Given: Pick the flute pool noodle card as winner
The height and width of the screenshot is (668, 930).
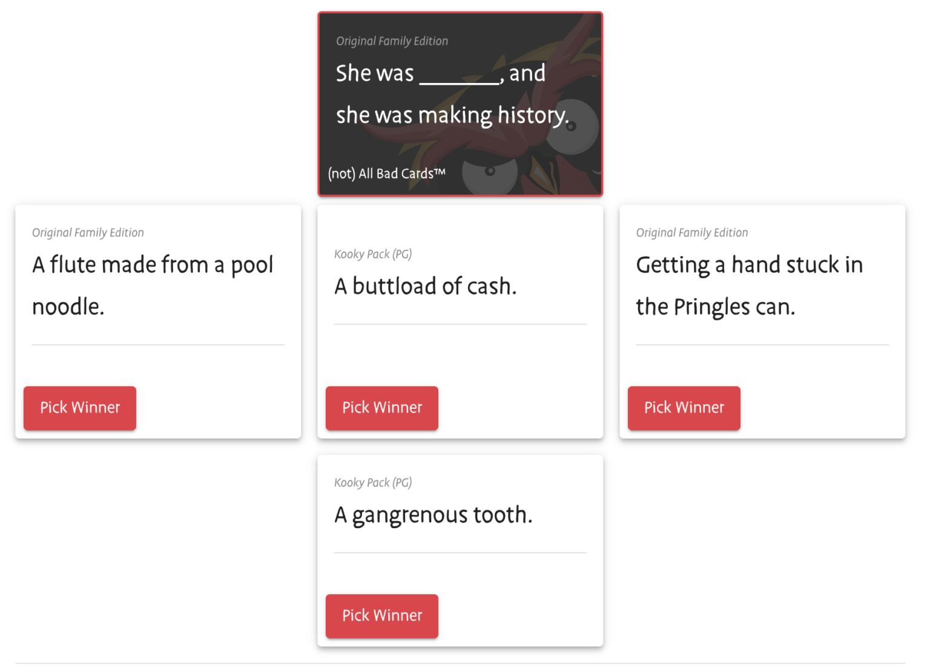Looking at the screenshot, I should [80, 408].
